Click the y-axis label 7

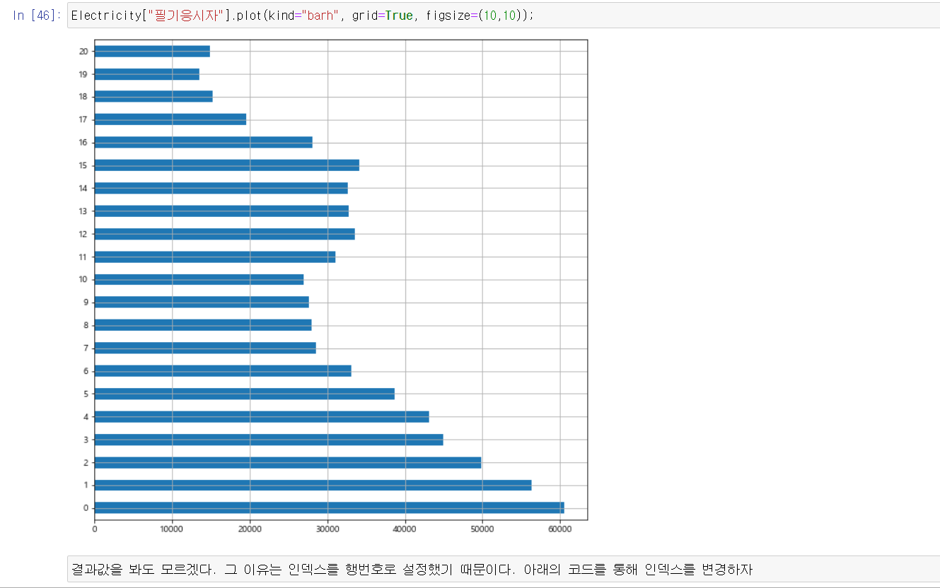point(86,348)
